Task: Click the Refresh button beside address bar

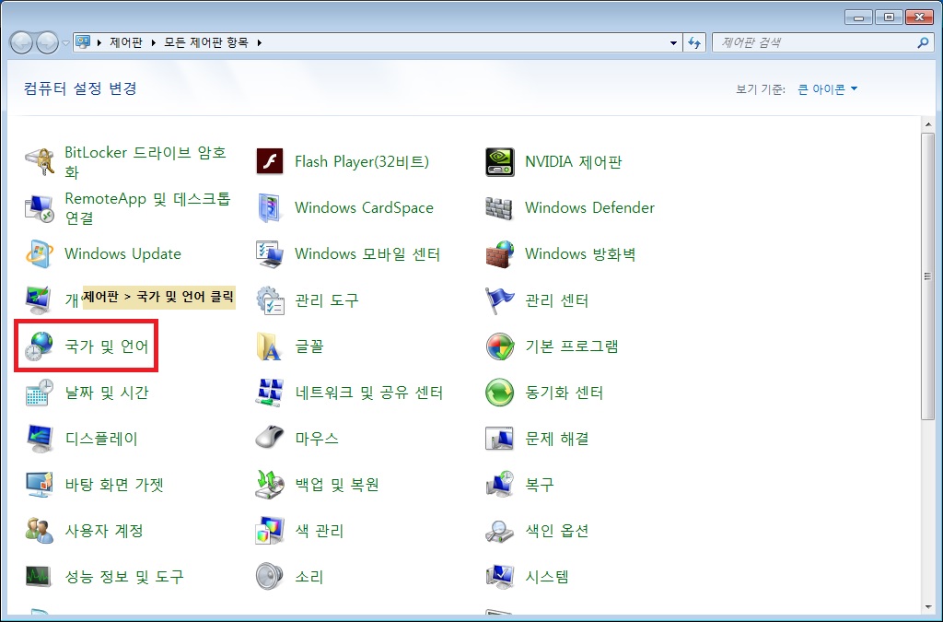Action: [x=694, y=42]
